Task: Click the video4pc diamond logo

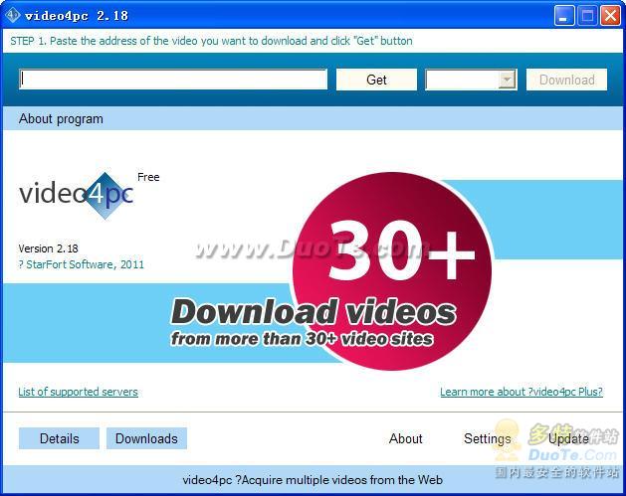Action: 105,196
